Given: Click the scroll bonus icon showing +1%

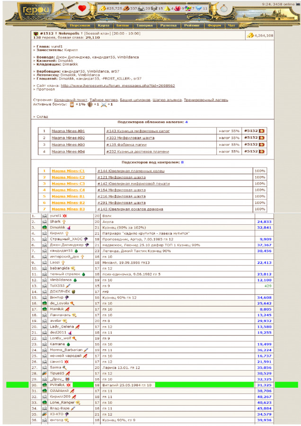Looking at the screenshot, I should (72, 104).
